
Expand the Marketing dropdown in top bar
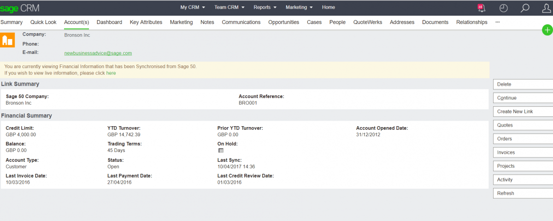click(299, 7)
